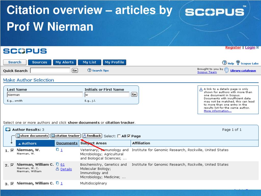This screenshot has height=196, width=261.
Task: Open the Search tab
Action: pos(15,62)
